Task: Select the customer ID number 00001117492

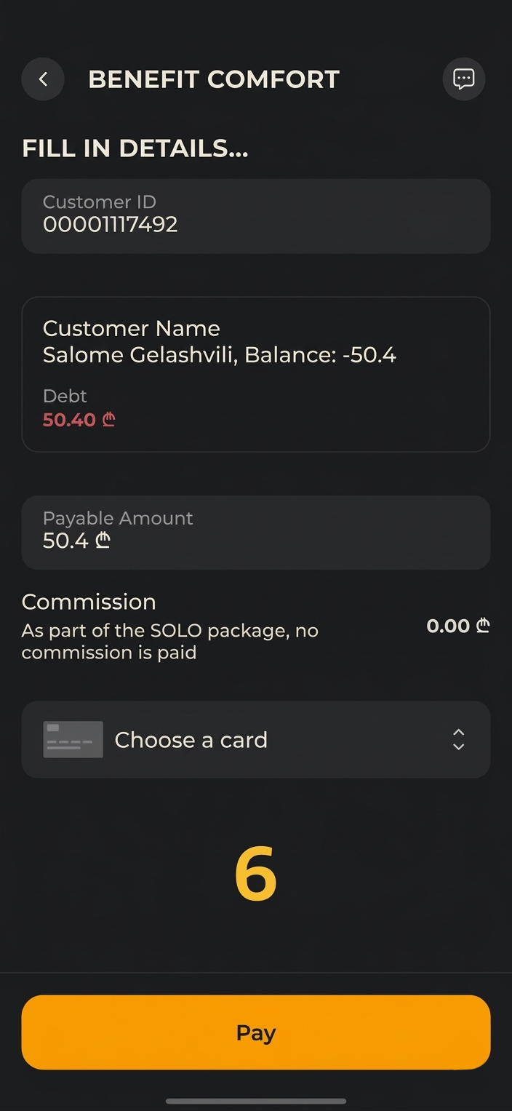Action: 110,225
